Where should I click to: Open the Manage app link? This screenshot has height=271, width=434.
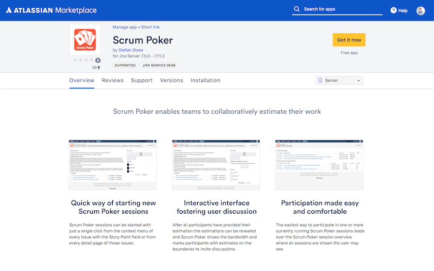click(125, 27)
